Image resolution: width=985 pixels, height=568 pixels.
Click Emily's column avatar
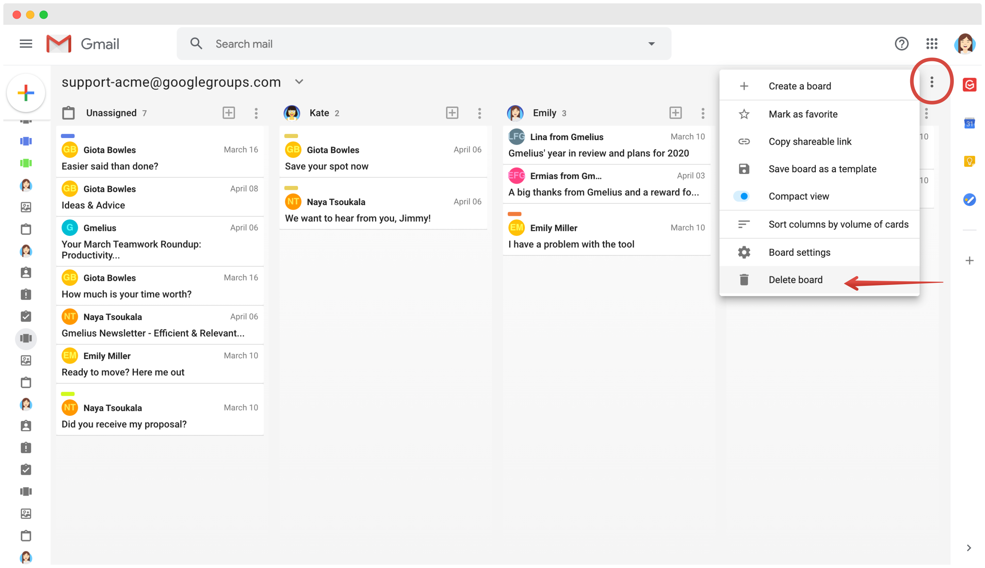click(x=515, y=113)
